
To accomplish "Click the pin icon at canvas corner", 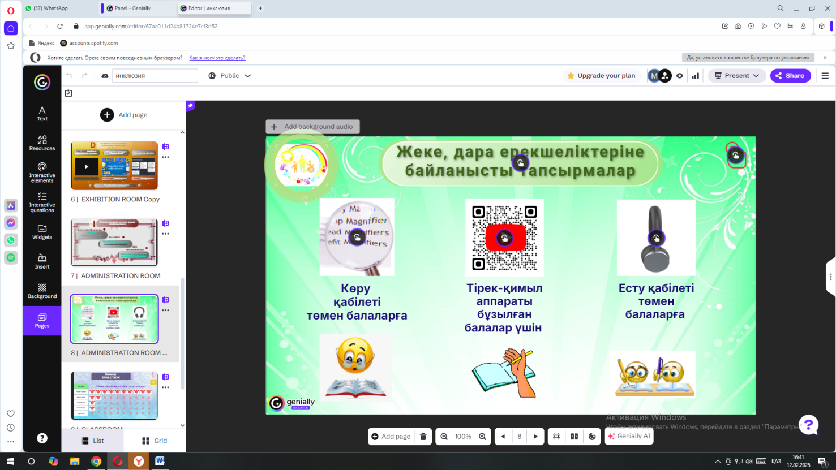I will (x=191, y=106).
